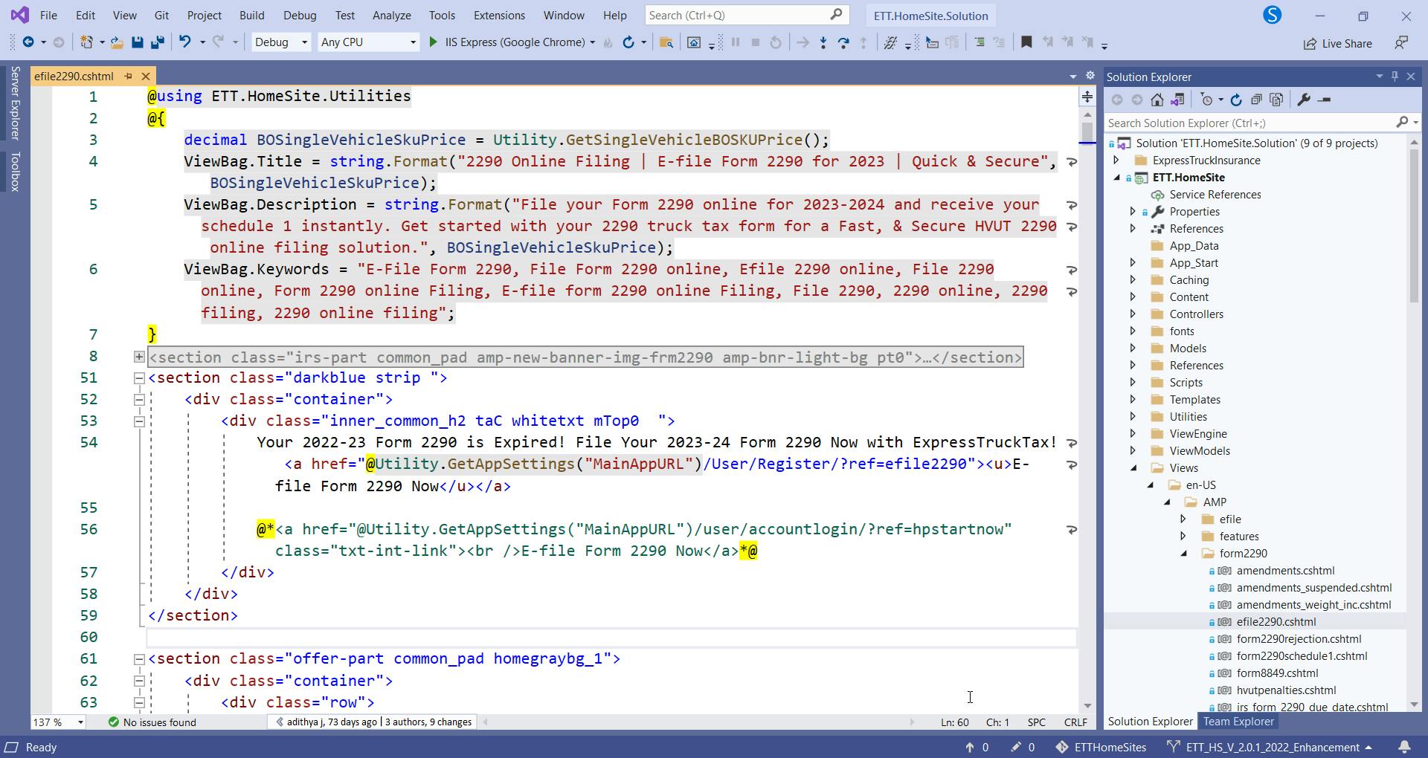Open the Build menu
The width and height of the screenshot is (1428, 758).
pos(252,15)
